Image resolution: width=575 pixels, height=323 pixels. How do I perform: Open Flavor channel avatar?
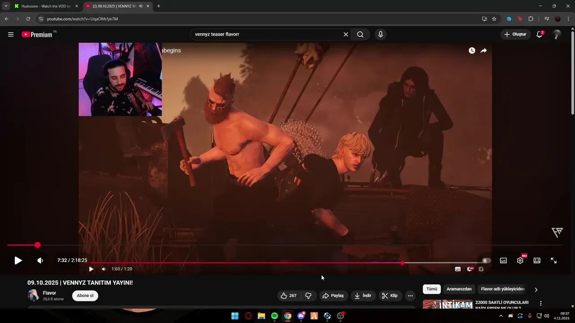click(33, 295)
